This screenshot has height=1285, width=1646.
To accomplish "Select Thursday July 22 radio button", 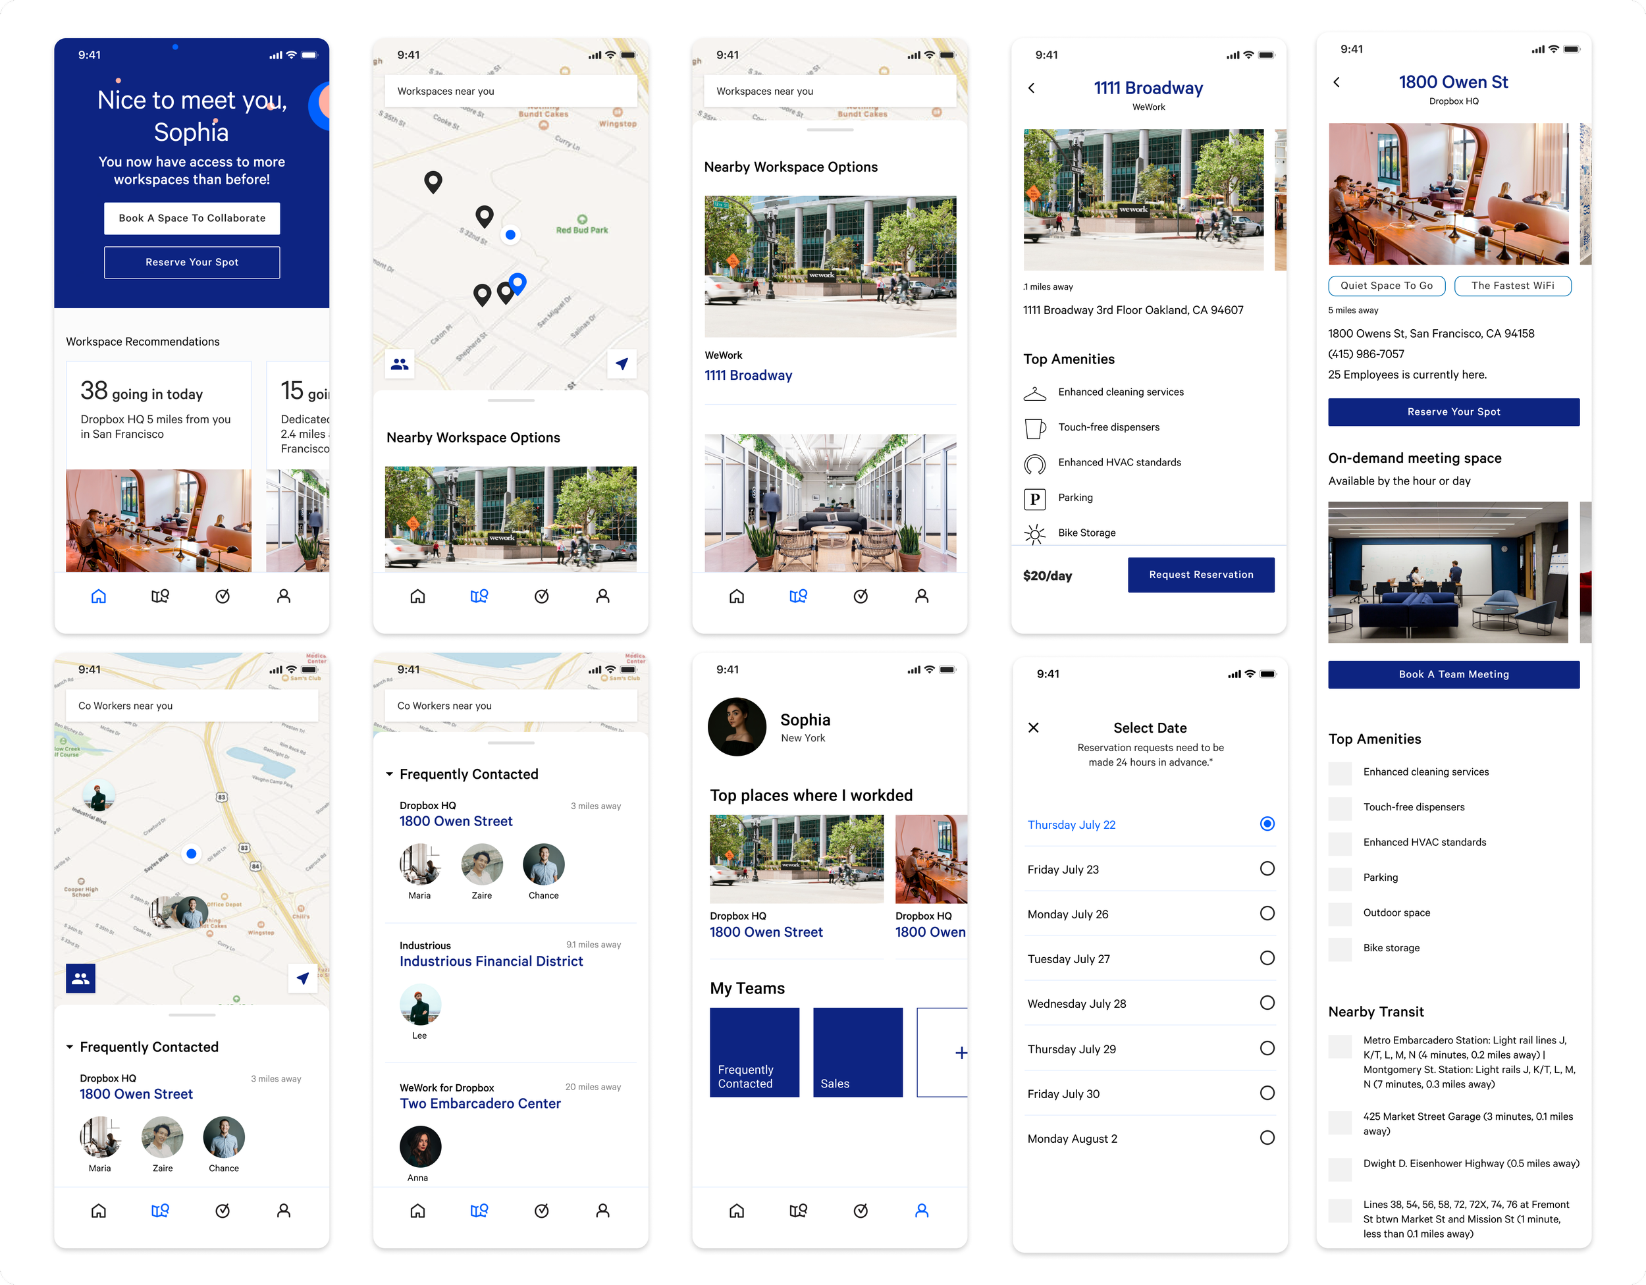I will pyautogui.click(x=1267, y=824).
